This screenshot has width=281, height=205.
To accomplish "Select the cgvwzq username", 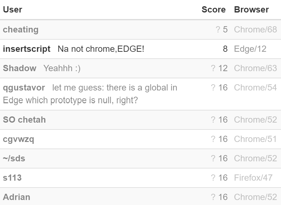I will 18,139.
